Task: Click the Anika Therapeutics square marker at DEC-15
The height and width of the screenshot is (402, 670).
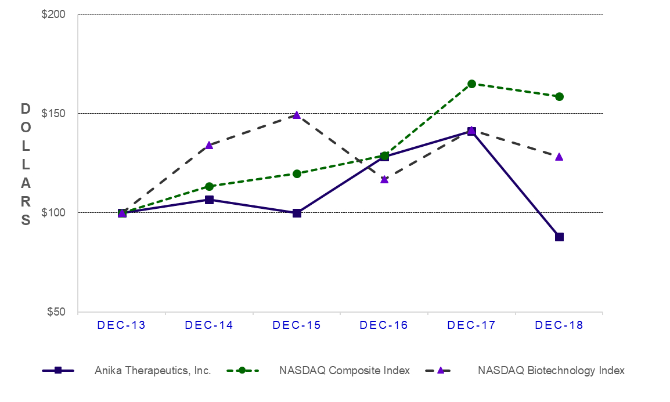Action: tap(297, 213)
